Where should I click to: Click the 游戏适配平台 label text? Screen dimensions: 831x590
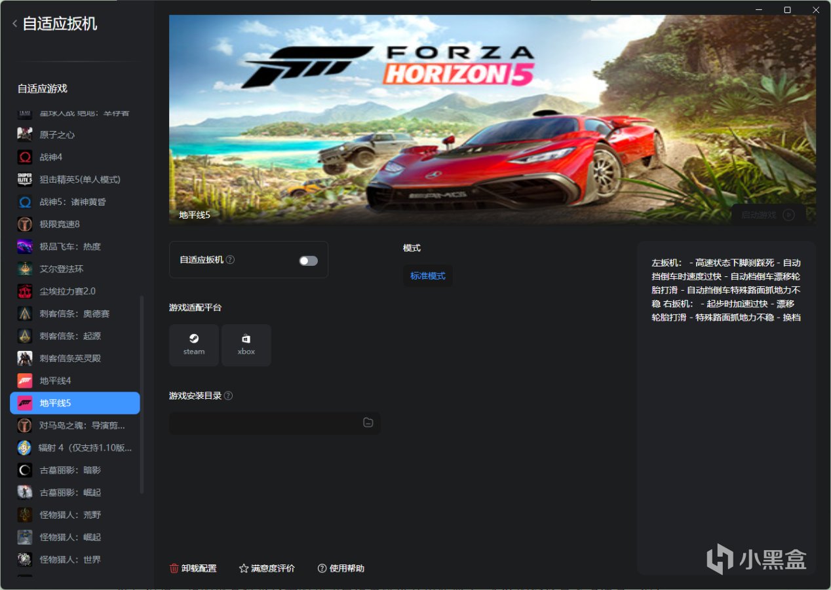[195, 308]
